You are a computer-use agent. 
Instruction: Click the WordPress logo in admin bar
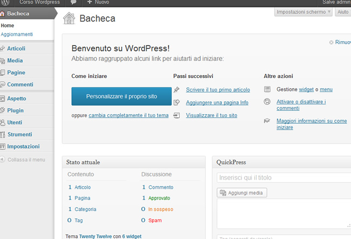click(5, 3)
